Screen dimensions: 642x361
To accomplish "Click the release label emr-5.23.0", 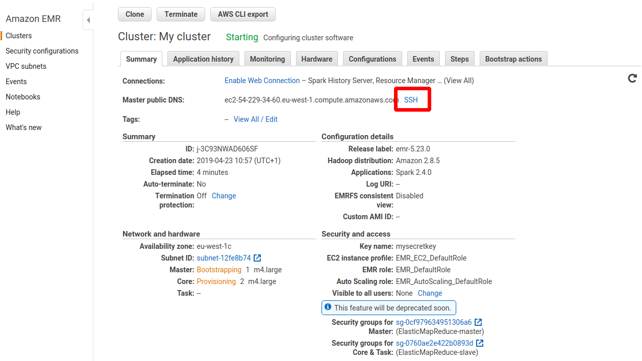I will [413, 149].
